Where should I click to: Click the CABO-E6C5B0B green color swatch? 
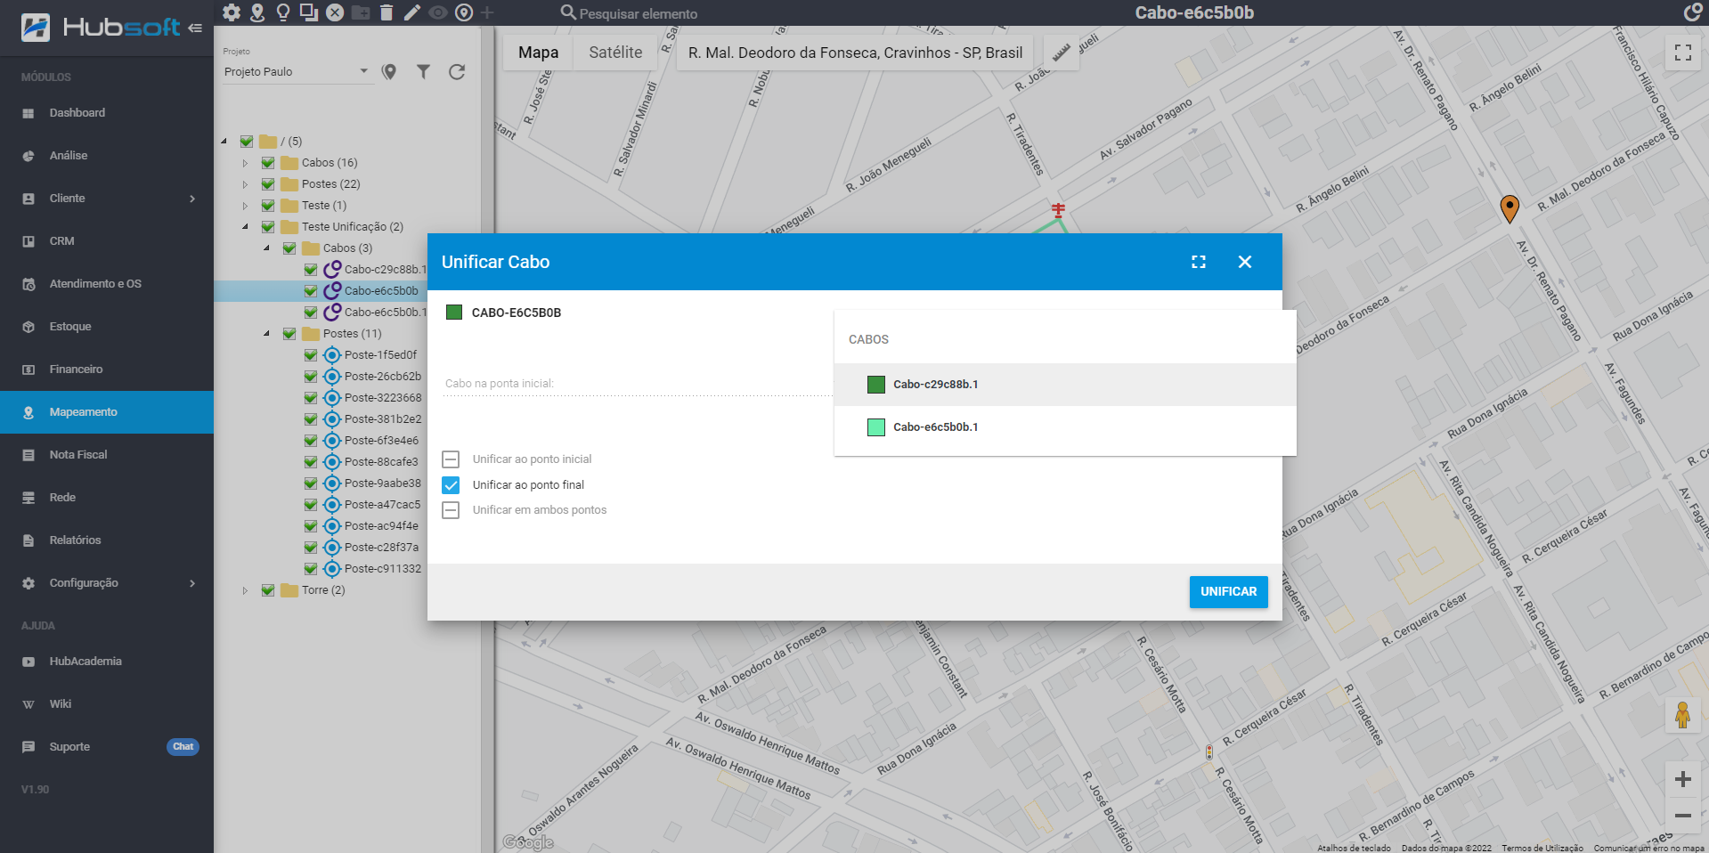point(454,313)
